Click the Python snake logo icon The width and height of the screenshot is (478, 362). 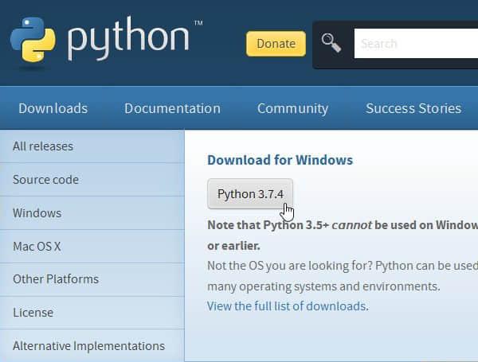click(x=33, y=40)
